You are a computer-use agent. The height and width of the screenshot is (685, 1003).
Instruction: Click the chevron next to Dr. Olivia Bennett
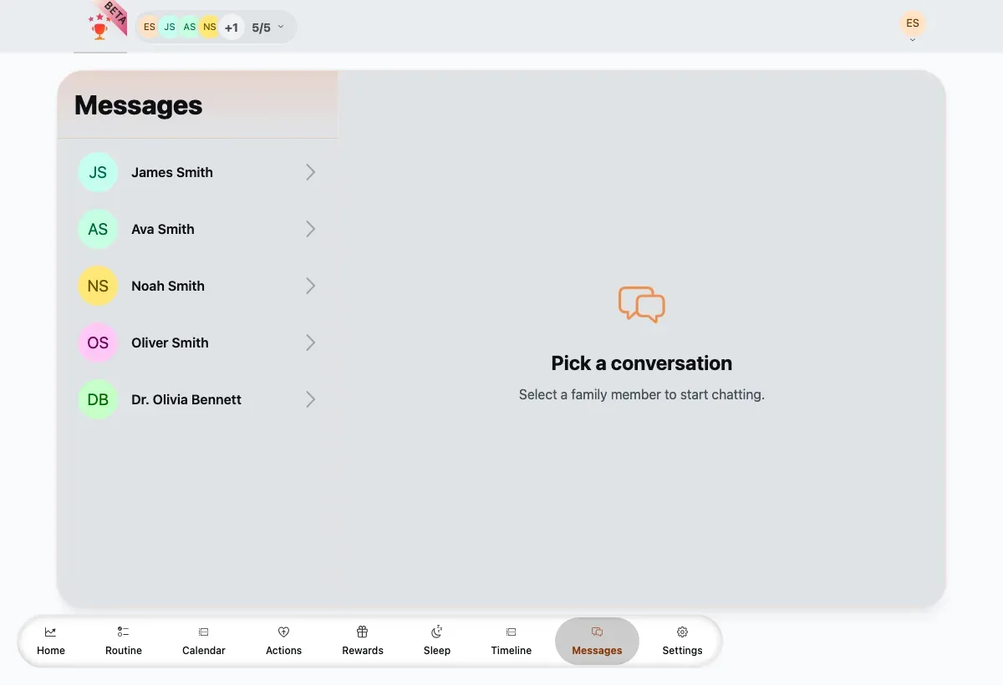(310, 399)
